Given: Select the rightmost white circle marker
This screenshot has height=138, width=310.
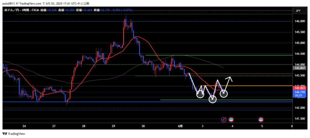Looking at the screenshot, I should coord(224,94).
